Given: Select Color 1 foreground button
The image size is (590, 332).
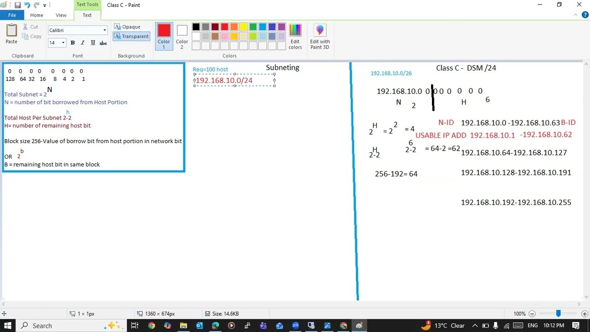Looking at the screenshot, I should pos(164,36).
